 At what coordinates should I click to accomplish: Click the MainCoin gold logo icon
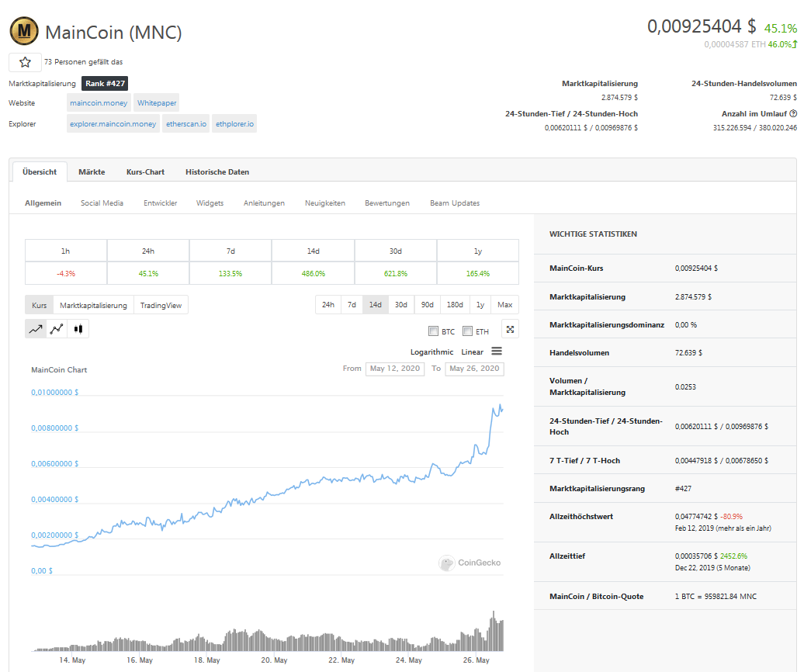pos(24,31)
